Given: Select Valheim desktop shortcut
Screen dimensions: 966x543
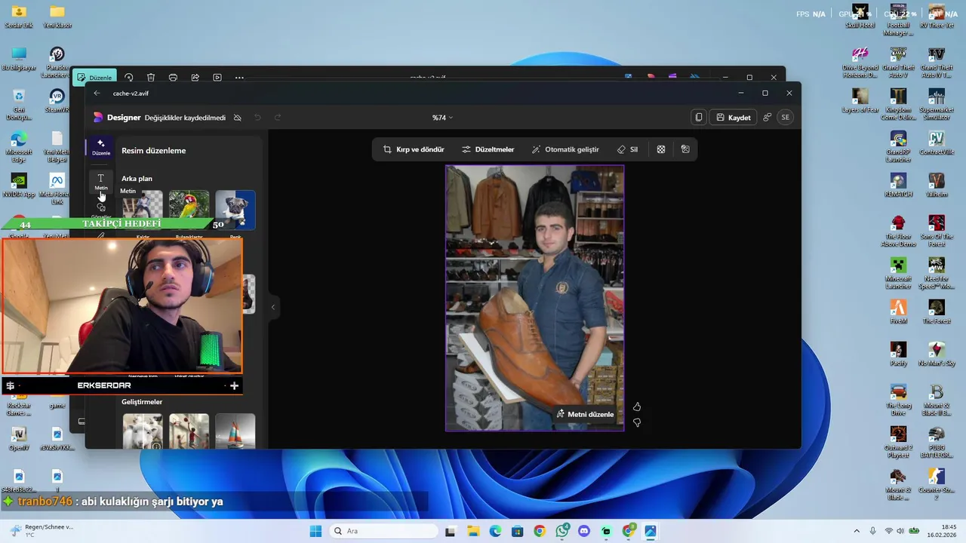Looking at the screenshot, I should tap(936, 184).
